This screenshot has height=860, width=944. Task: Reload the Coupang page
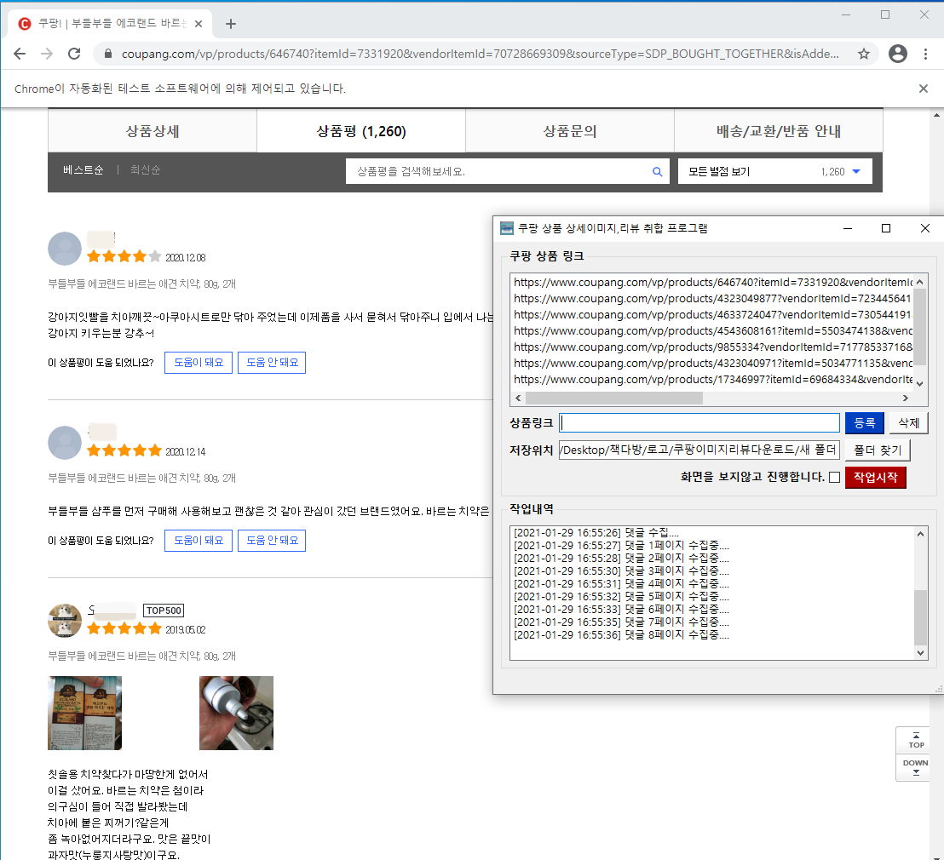click(74, 54)
